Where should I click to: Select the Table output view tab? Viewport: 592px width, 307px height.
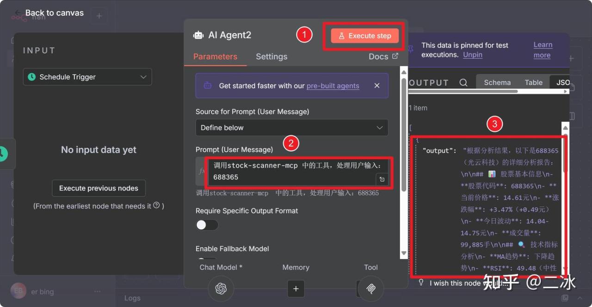coord(533,83)
